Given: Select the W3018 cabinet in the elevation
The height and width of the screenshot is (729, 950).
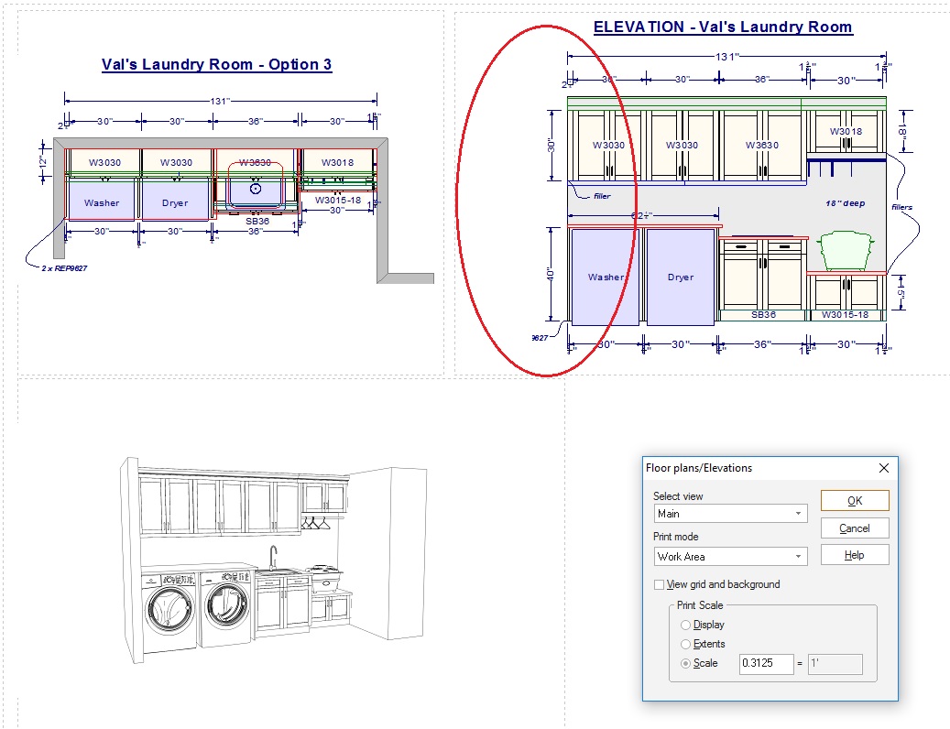Looking at the screenshot, I should [x=846, y=132].
